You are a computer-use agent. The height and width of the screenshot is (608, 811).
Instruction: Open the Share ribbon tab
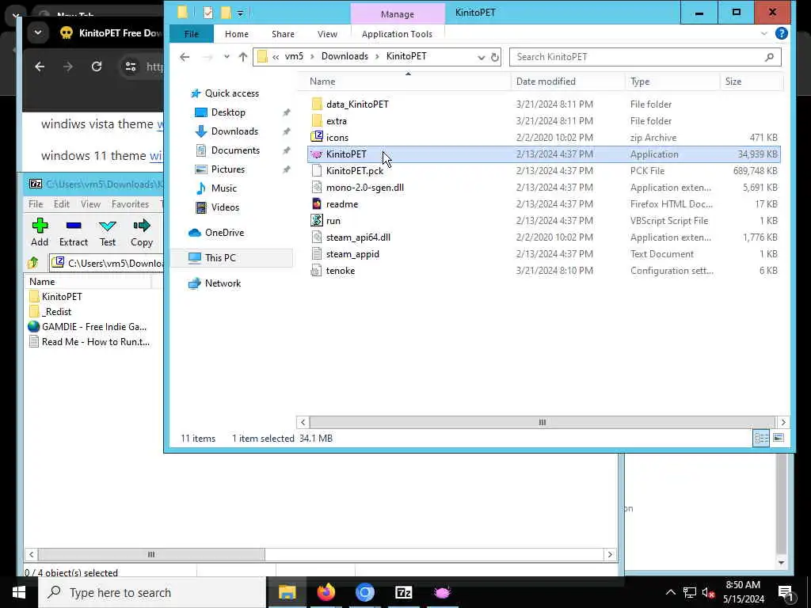point(283,33)
